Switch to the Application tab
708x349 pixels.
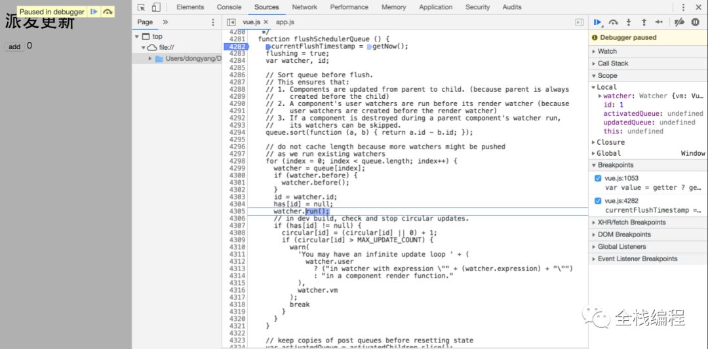436,7
